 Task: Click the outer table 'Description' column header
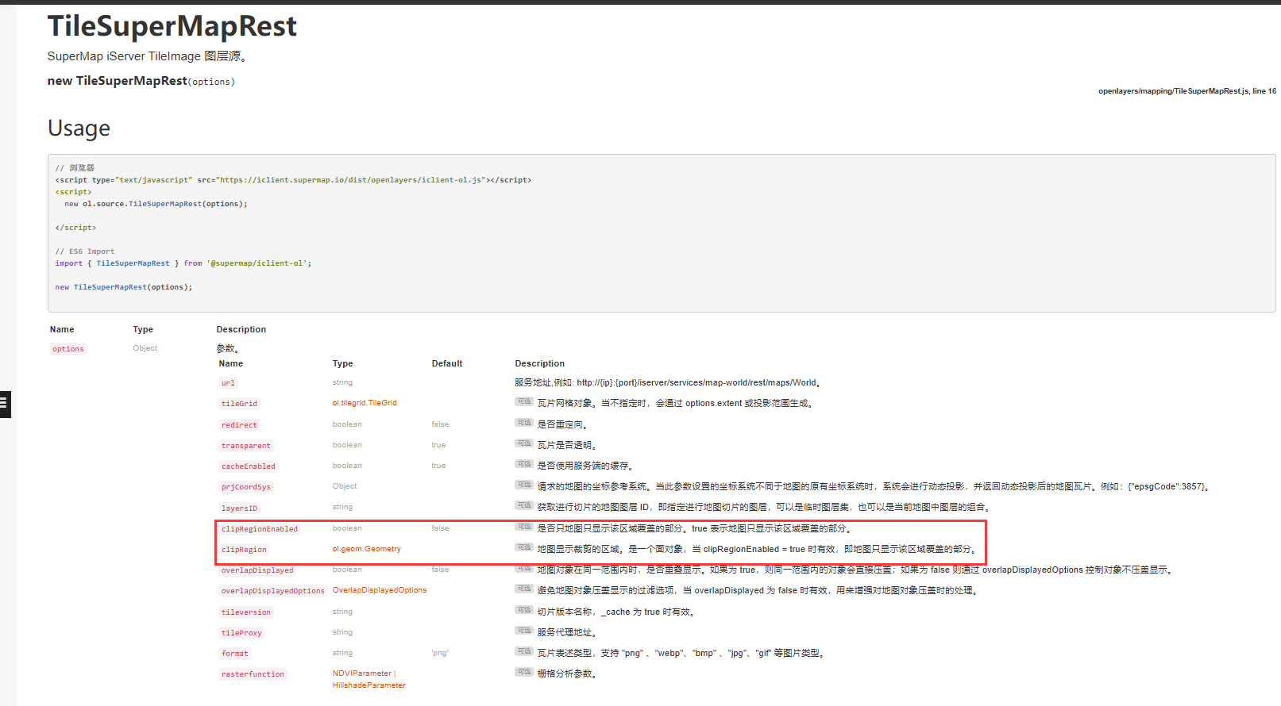point(241,329)
